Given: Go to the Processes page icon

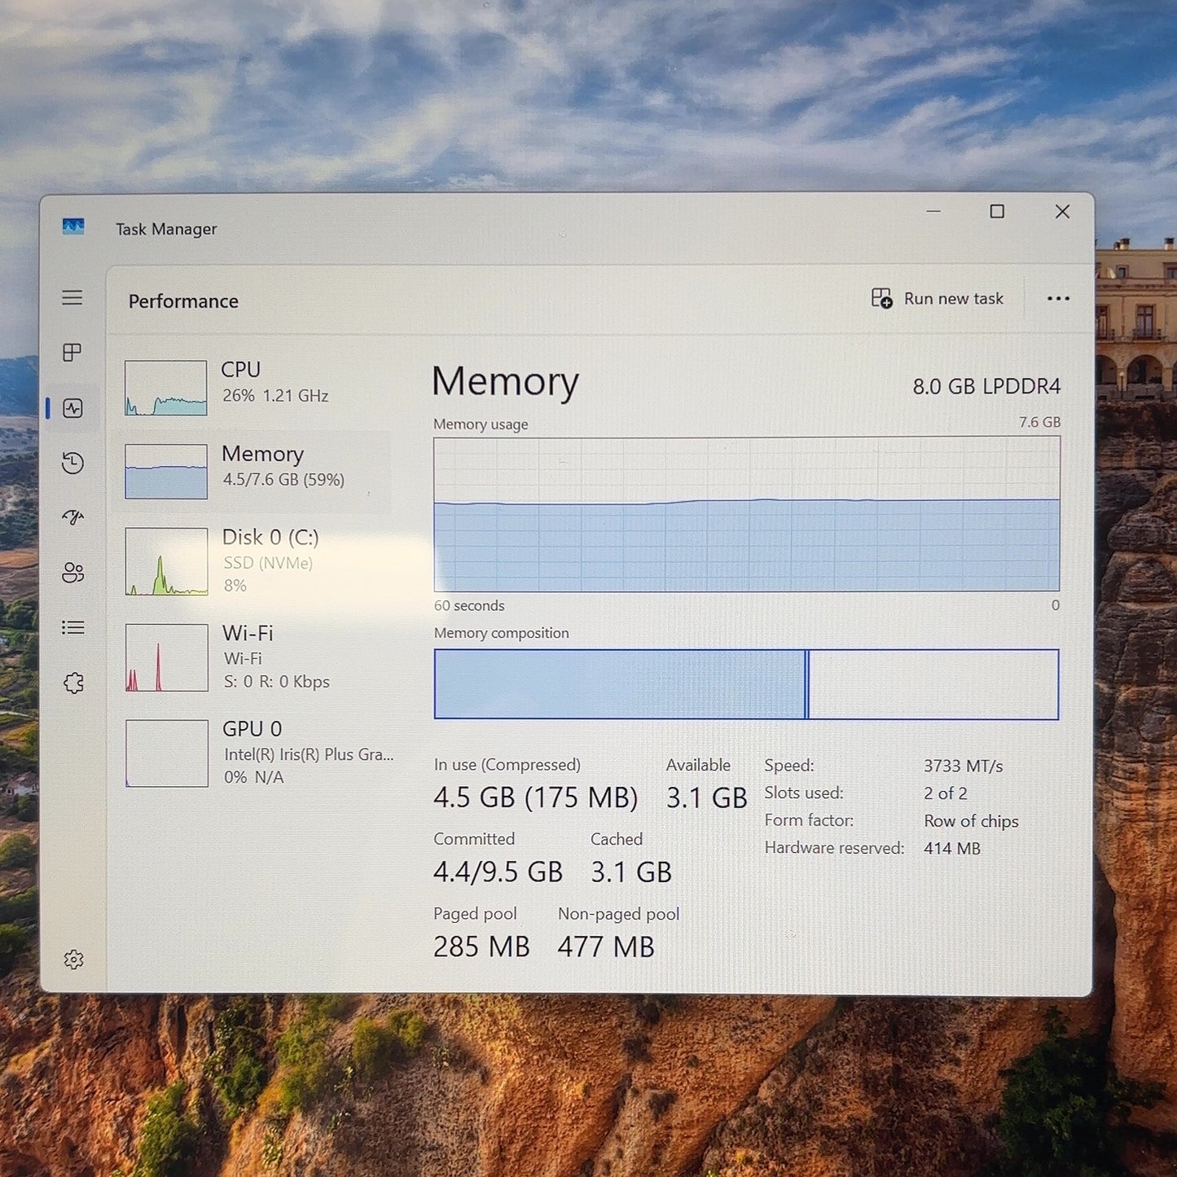Looking at the screenshot, I should [x=72, y=353].
